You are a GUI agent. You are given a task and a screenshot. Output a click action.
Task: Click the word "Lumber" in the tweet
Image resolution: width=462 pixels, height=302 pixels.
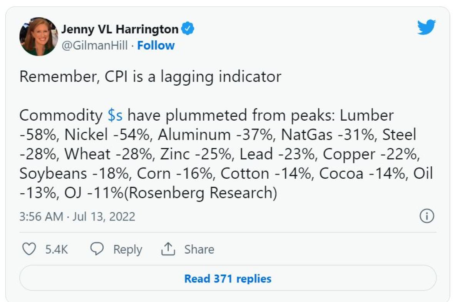click(x=367, y=115)
